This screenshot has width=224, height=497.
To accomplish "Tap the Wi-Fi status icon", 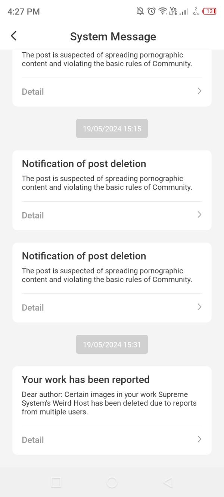I will pos(162,12).
